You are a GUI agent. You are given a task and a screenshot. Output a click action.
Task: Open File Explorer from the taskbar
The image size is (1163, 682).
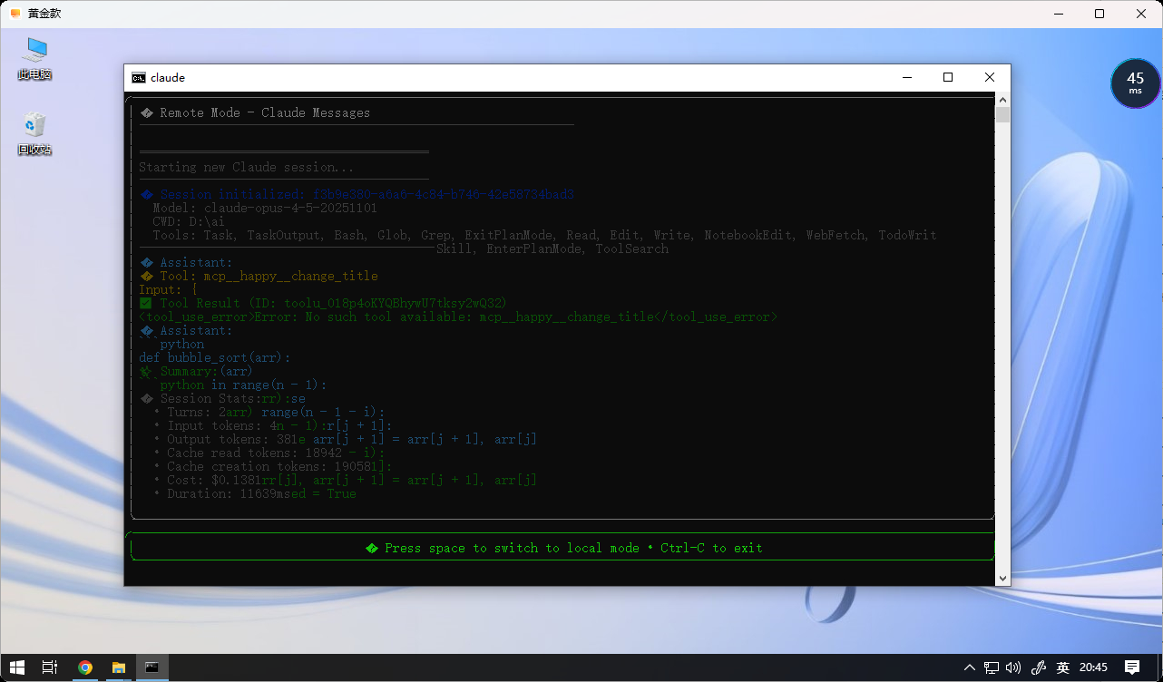118,667
